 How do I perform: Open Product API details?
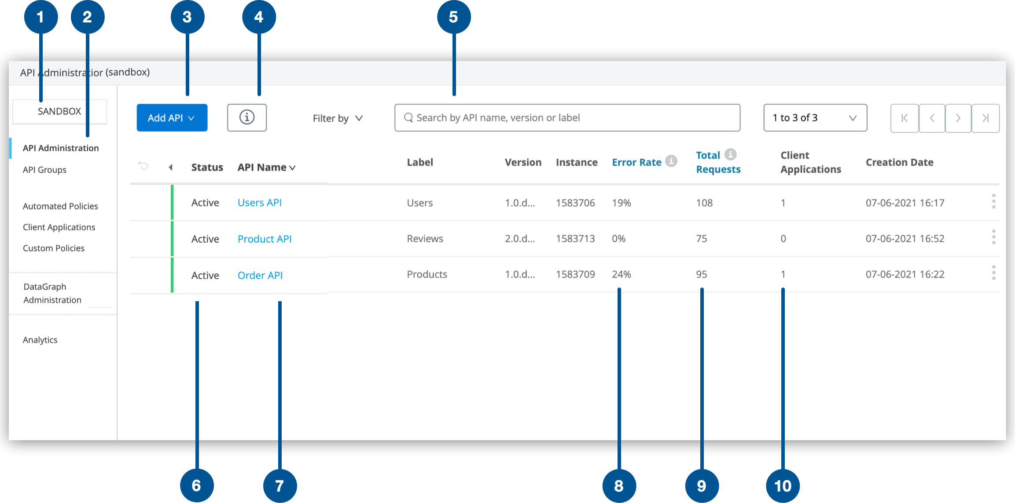(x=265, y=238)
